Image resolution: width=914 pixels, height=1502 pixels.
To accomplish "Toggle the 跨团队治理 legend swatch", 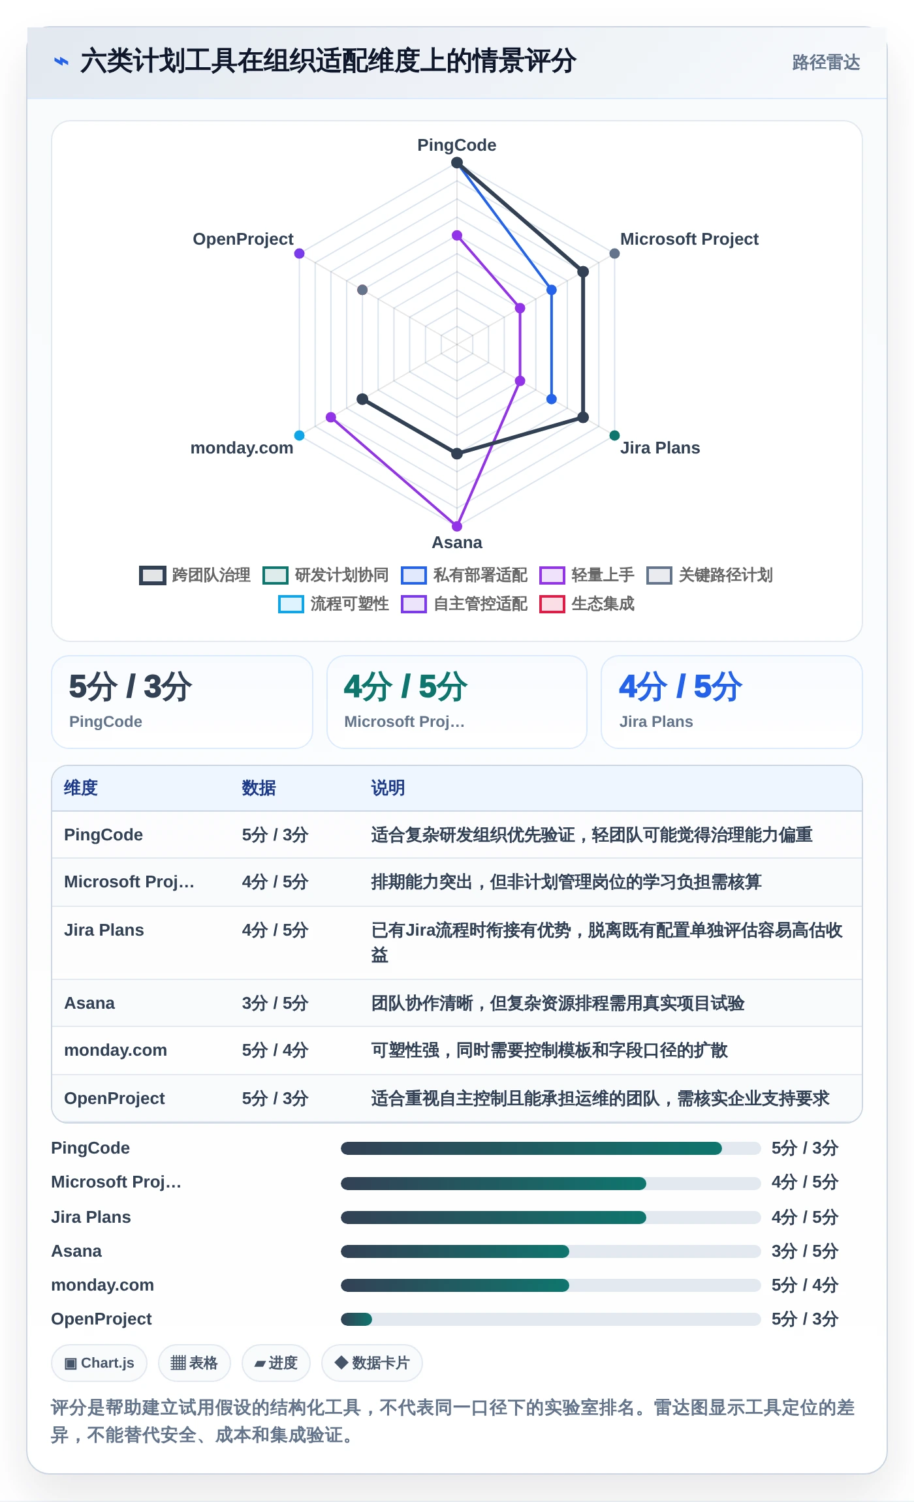I will (x=153, y=575).
